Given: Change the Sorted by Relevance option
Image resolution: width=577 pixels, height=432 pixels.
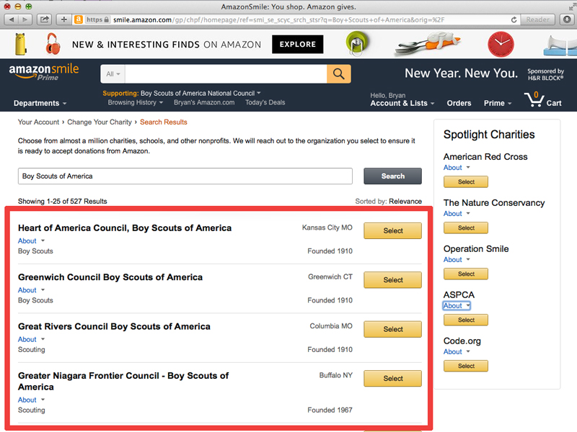Looking at the screenshot, I should pyautogui.click(x=405, y=202).
